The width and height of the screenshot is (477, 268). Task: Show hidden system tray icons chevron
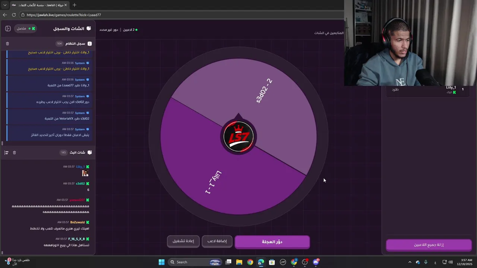point(410,262)
